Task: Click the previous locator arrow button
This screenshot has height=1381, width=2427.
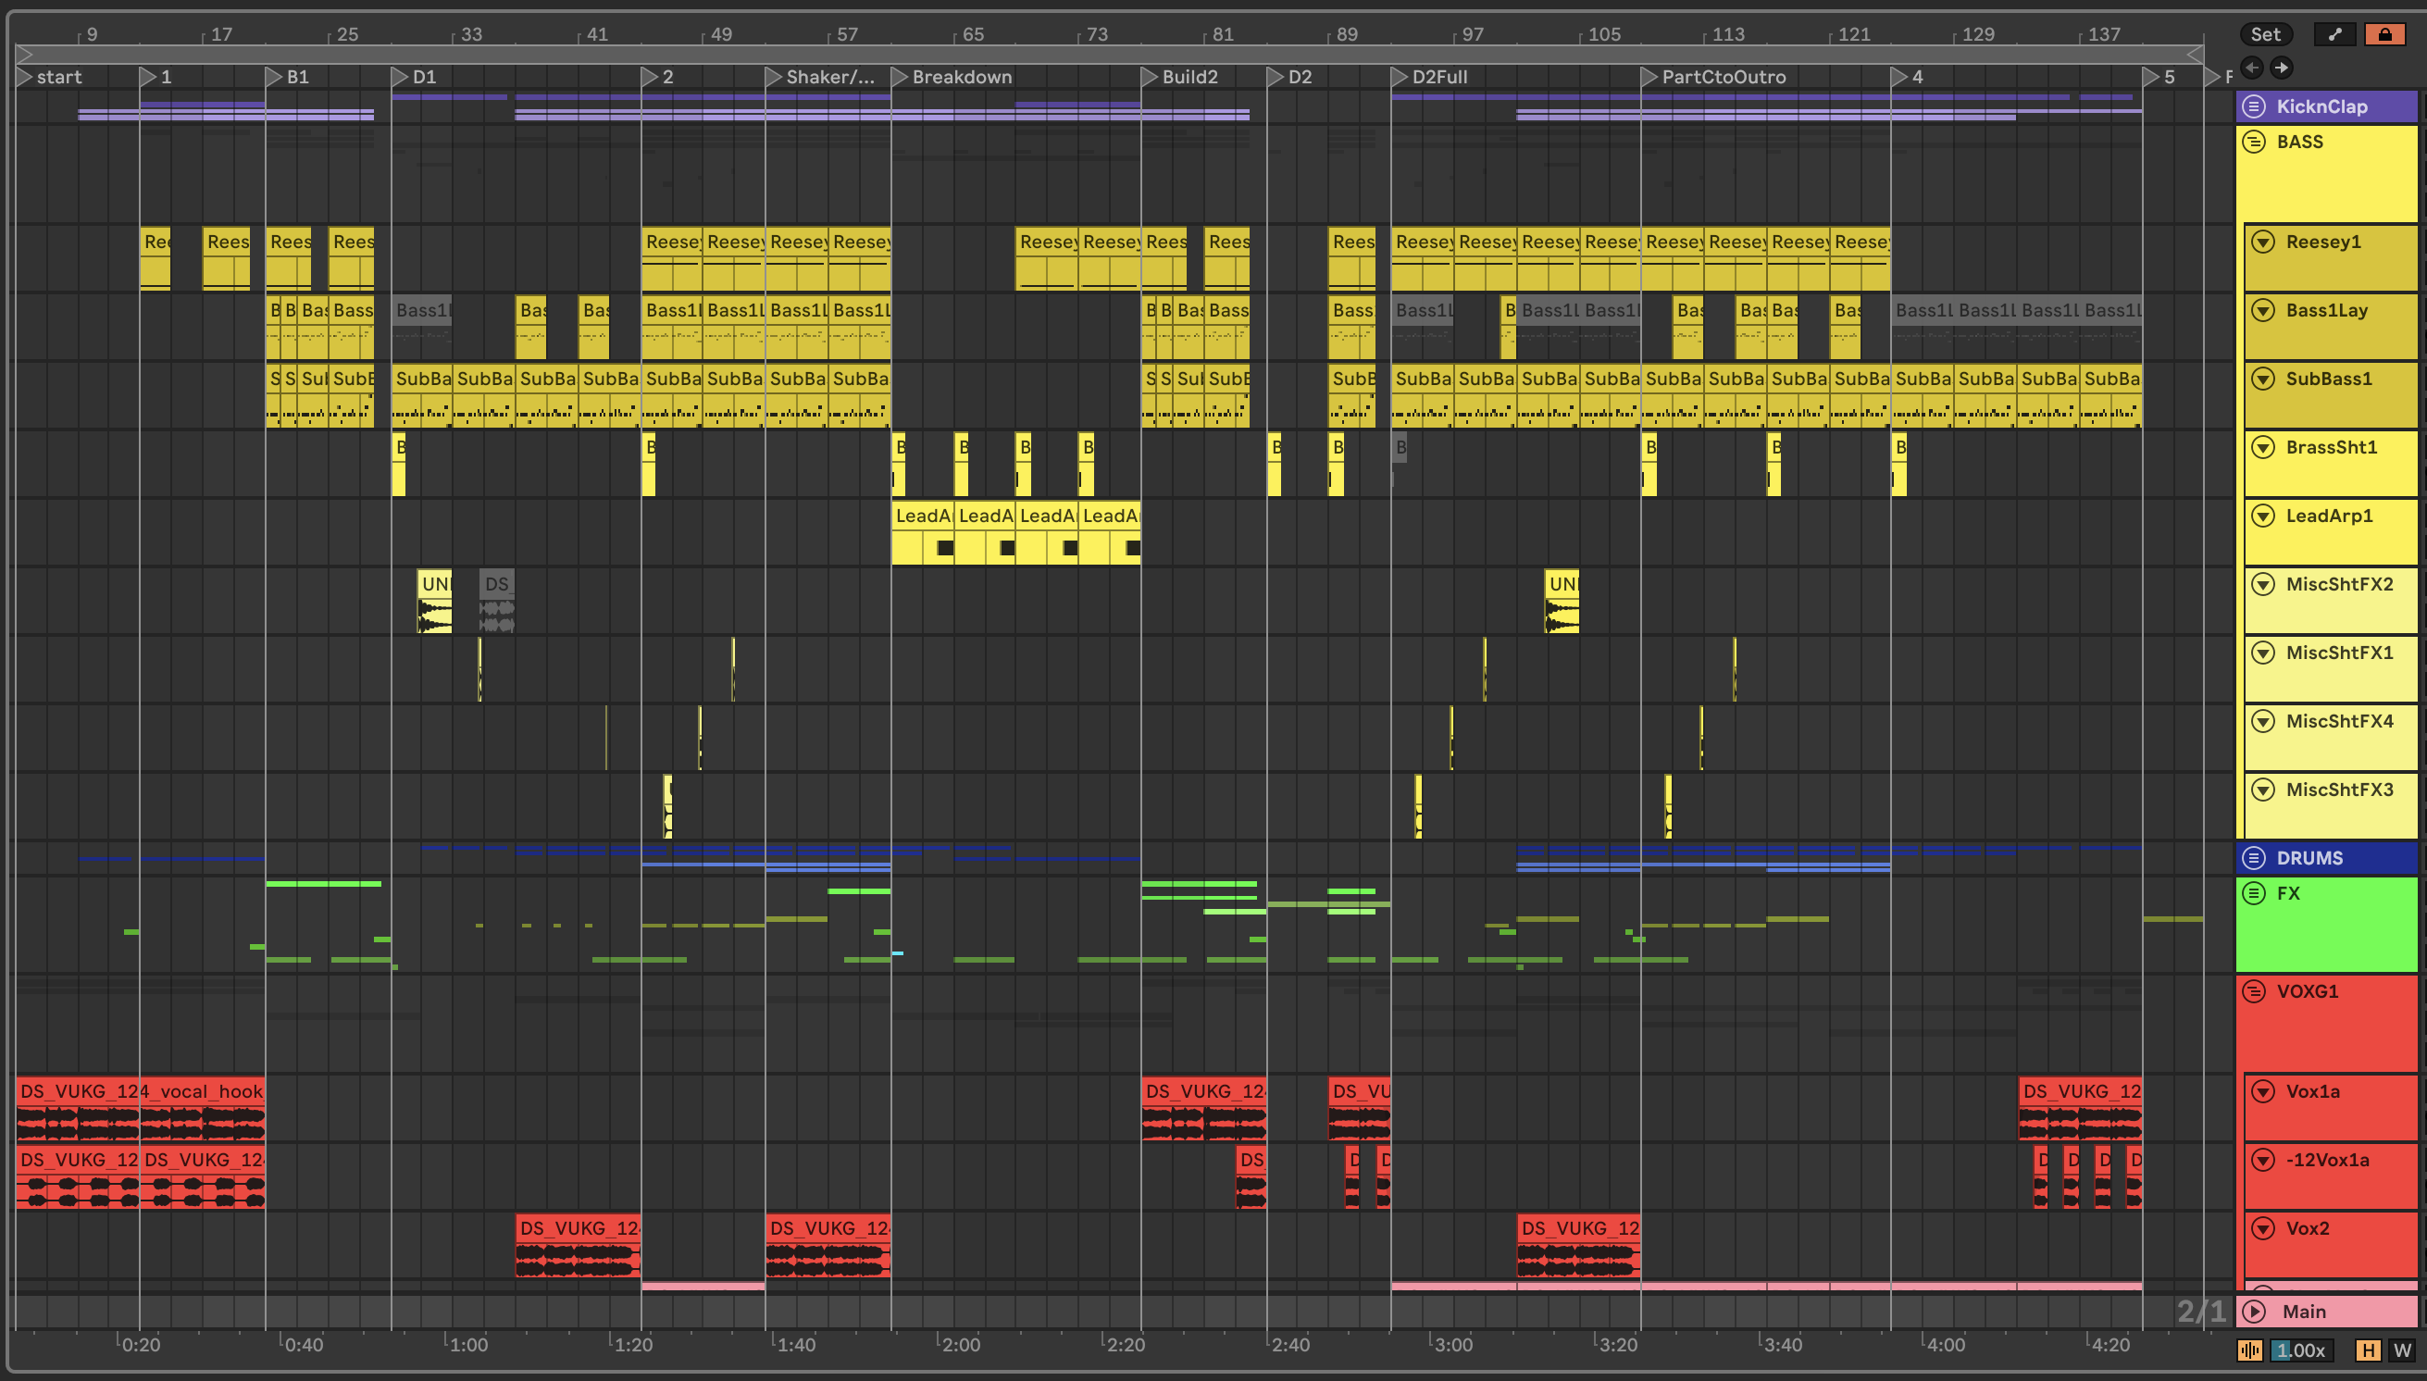Action: tap(2252, 68)
